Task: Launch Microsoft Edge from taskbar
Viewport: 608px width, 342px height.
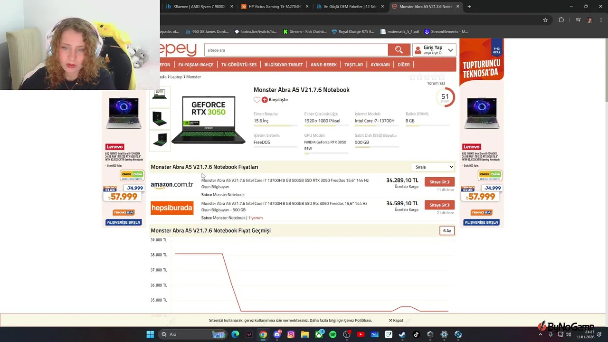Action: 235,334
